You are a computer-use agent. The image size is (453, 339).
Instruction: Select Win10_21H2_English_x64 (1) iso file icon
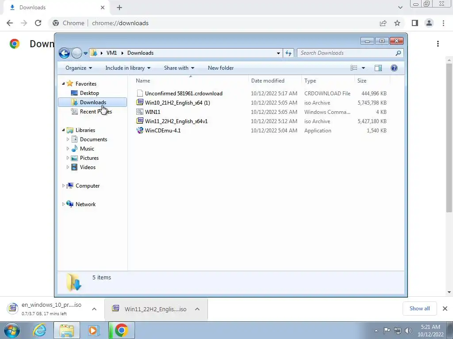[140, 102]
